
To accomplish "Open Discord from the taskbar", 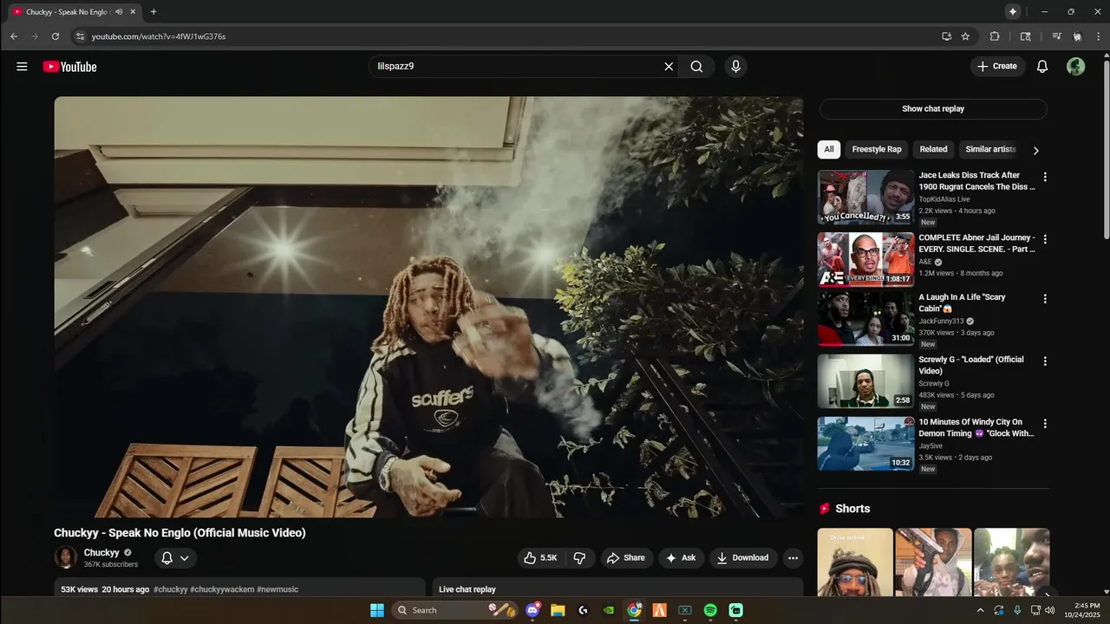I will tap(532, 610).
